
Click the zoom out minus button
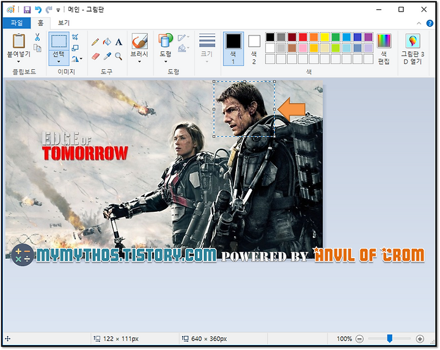point(359,339)
